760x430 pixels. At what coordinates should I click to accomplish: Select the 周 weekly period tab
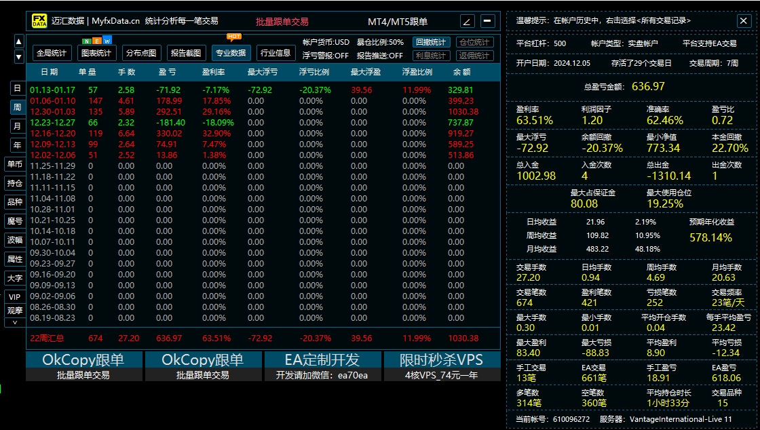(x=18, y=107)
